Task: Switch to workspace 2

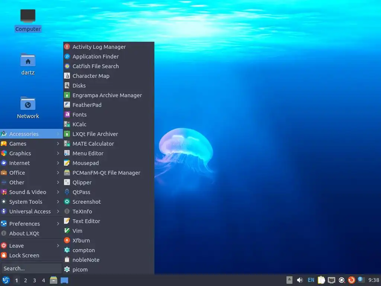Action: pyautogui.click(x=26, y=280)
